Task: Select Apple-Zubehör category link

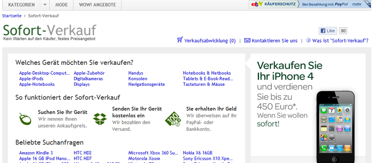Action: click(89, 73)
